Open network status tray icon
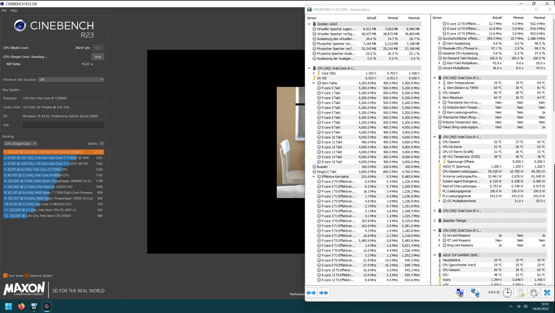555x313 pixels. coord(519,306)
